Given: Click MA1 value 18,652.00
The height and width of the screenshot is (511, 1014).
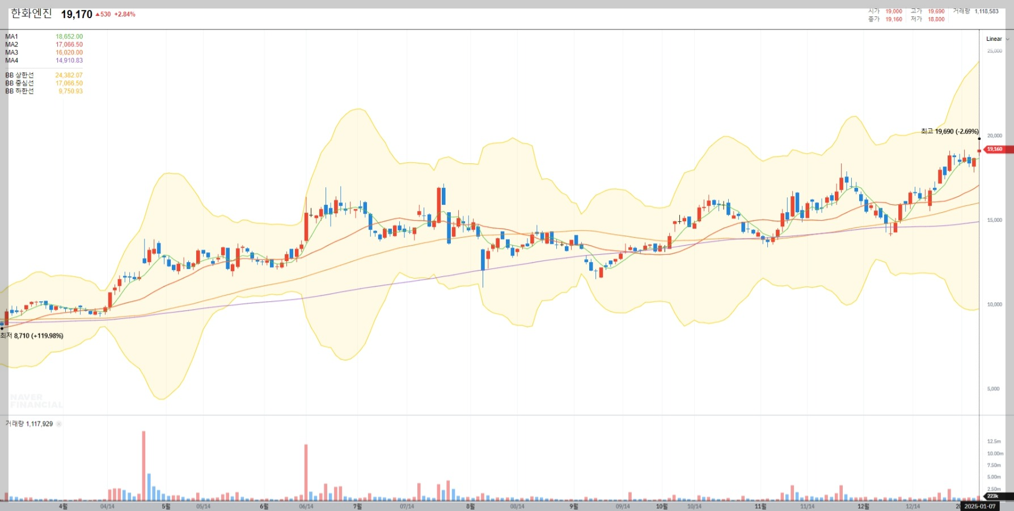Looking at the screenshot, I should tap(69, 36).
